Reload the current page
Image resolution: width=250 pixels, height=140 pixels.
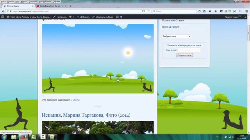coord(148,11)
